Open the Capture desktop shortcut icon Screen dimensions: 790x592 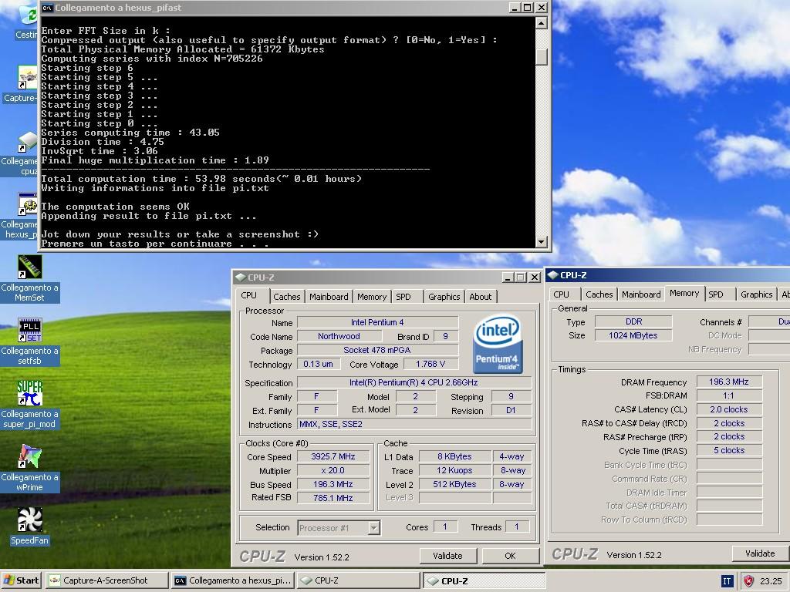[28, 78]
